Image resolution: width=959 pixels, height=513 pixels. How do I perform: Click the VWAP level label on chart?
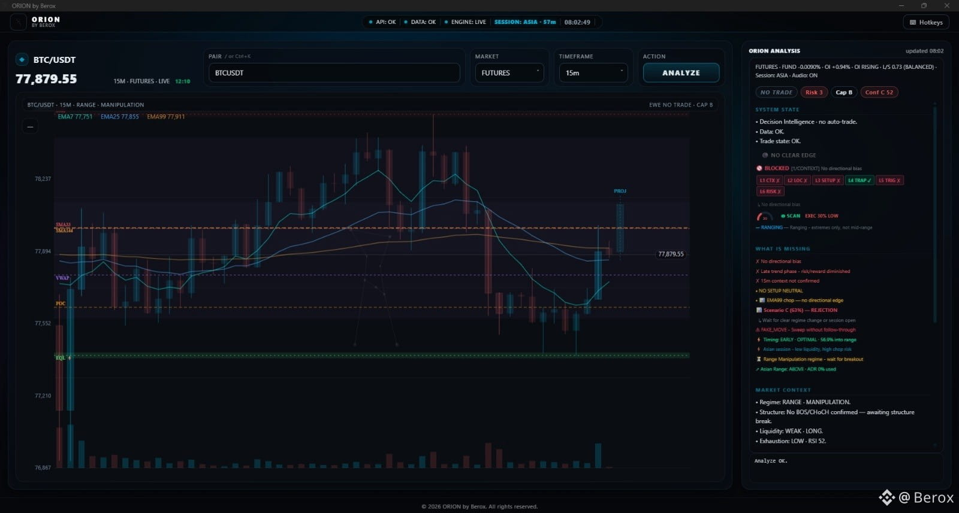(x=62, y=278)
